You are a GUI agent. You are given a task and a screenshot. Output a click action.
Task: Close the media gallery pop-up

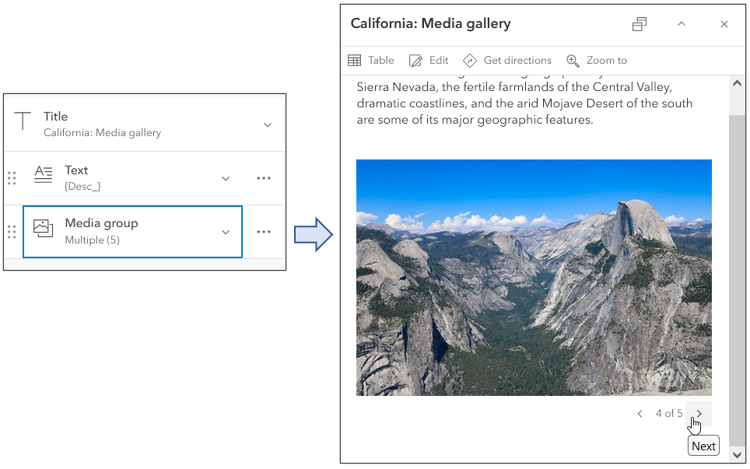click(724, 24)
